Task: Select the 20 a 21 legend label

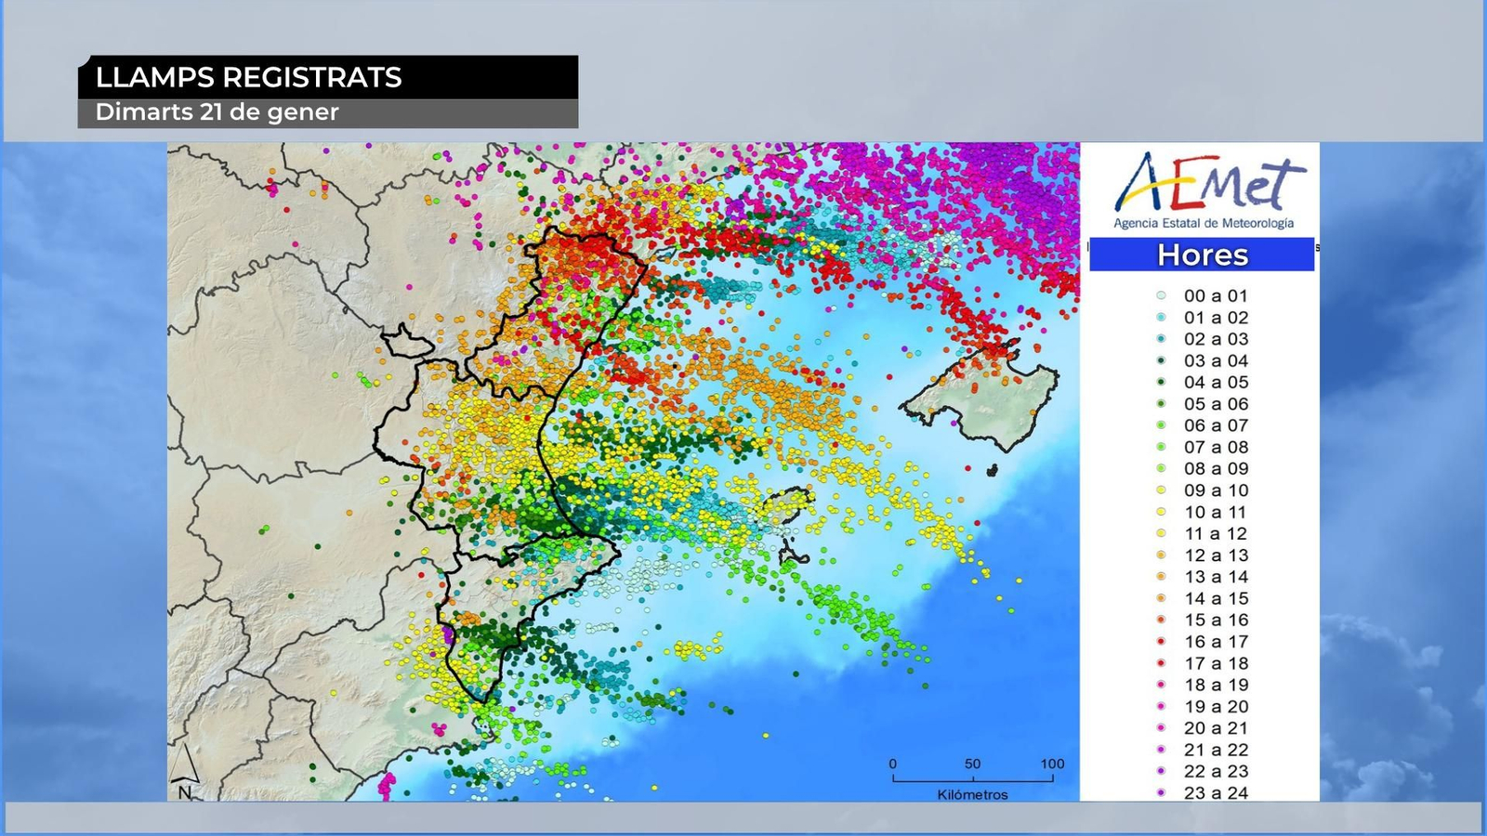Action: pyautogui.click(x=1216, y=728)
